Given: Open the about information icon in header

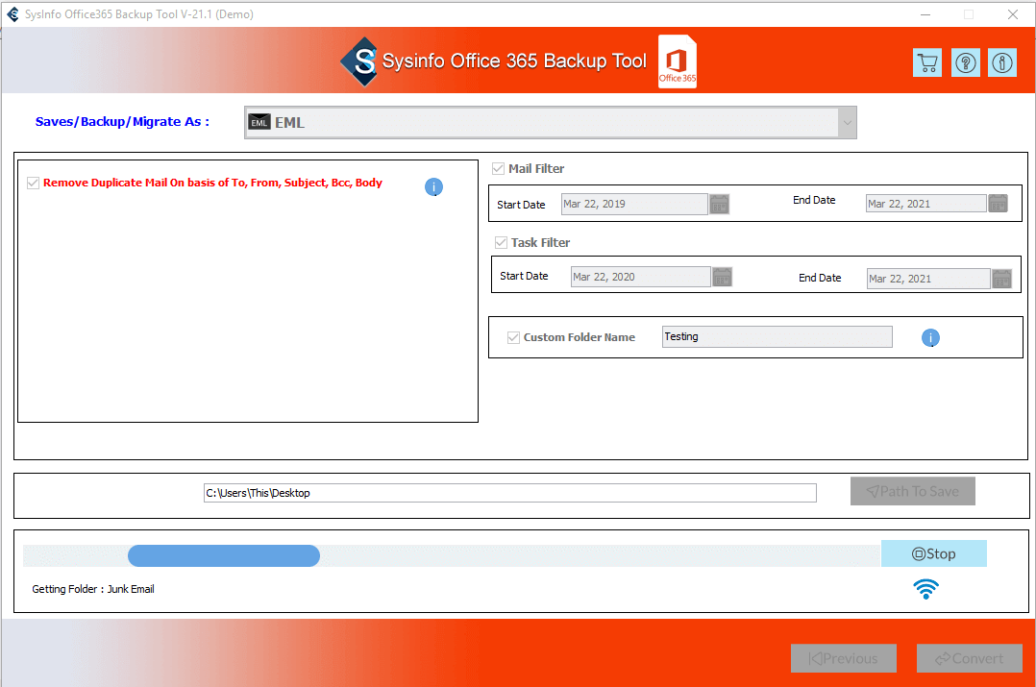Looking at the screenshot, I should (1002, 62).
